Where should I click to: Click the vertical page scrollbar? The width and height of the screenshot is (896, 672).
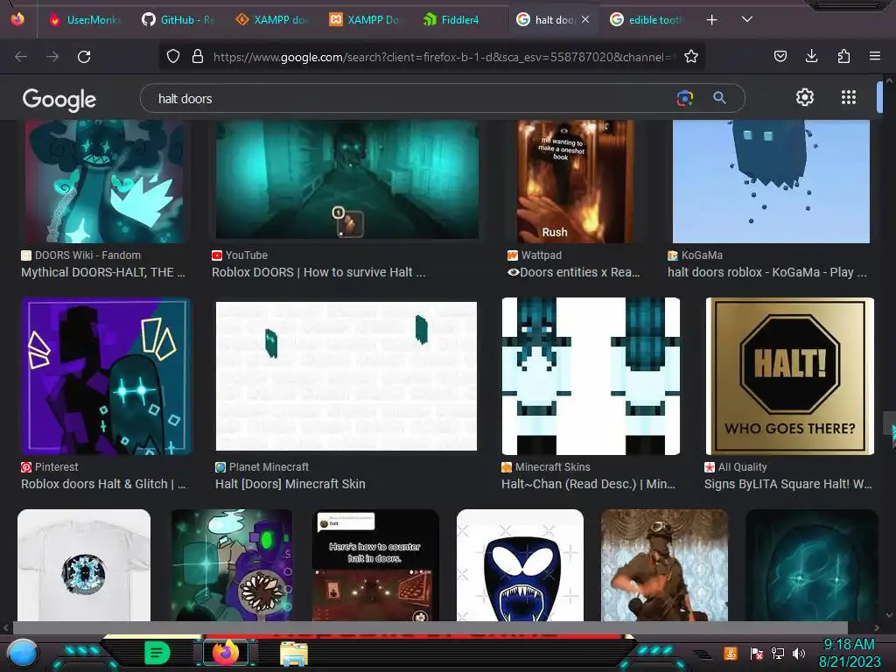pyautogui.click(x=889, y=423)
